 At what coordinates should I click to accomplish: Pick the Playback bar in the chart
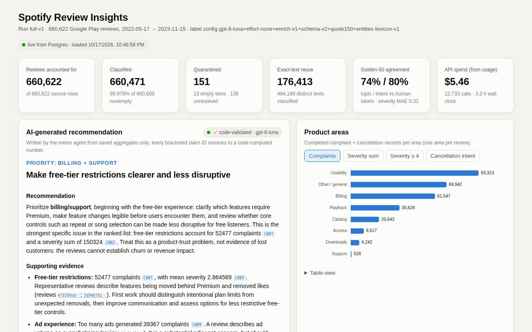(x=375, y=208)
